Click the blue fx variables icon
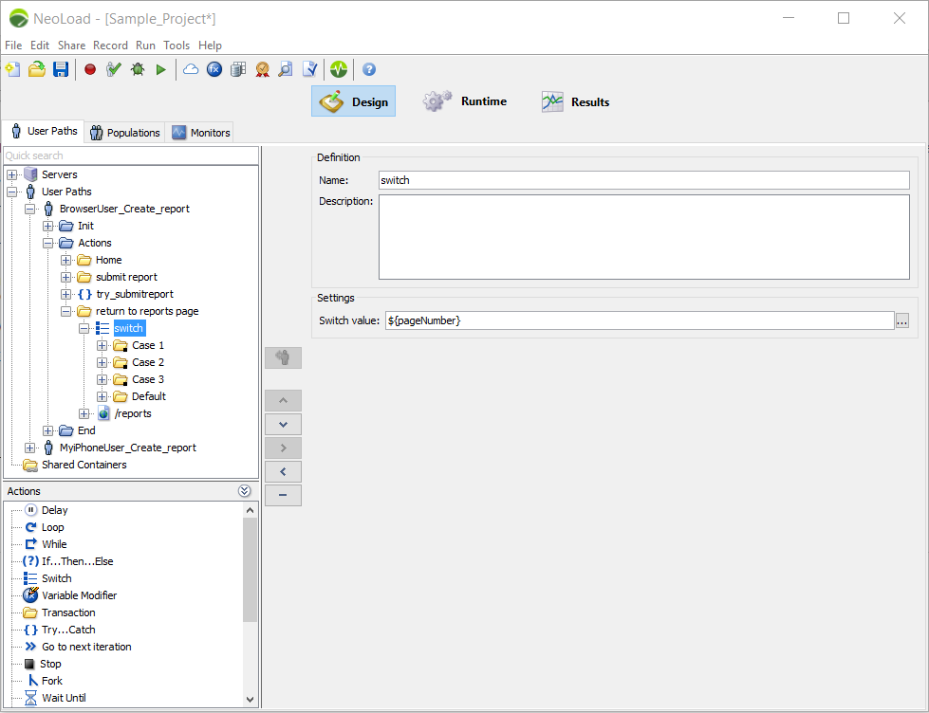This screenshot has width=929, height=713. (214, 69)
